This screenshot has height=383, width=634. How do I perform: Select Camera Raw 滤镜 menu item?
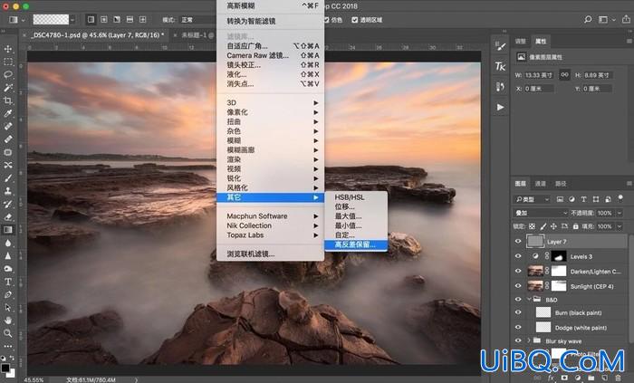[x=273, y=55]
